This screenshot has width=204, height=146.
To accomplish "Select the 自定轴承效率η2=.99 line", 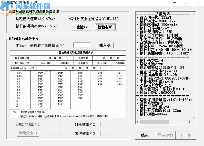I will pyautogui.click(x=157, y=71).
